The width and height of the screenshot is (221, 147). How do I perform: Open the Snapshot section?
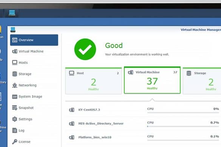point(34,108)
